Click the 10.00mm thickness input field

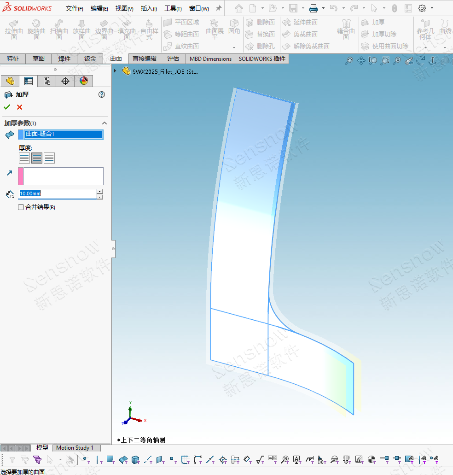click(x=57, y=194)
